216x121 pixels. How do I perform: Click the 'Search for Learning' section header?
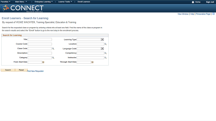(x=12, y=35)
